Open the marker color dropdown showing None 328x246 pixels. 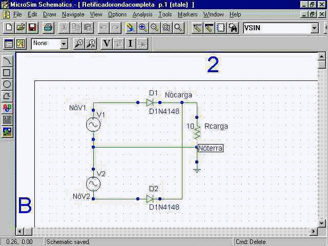(64, 44)
